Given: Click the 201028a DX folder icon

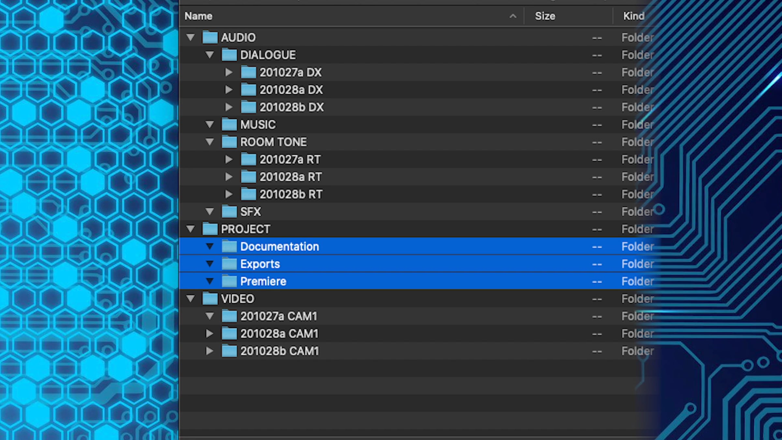Looking at the screenshot, I should (248, 90).
